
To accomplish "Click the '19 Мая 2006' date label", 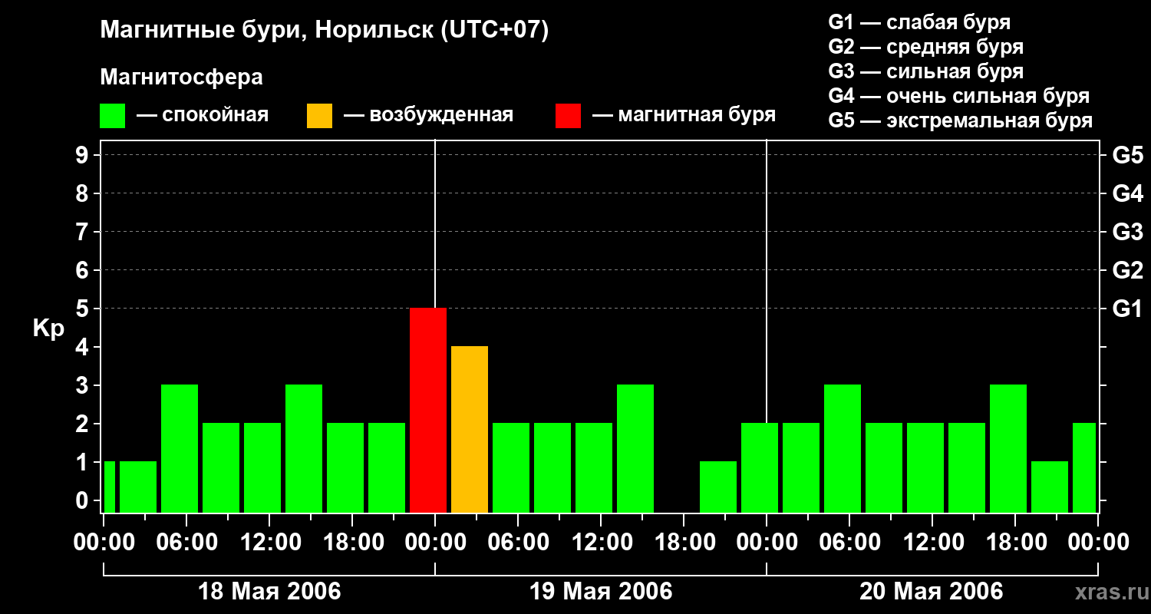I will pyautogui.click(x=601, y=591).
